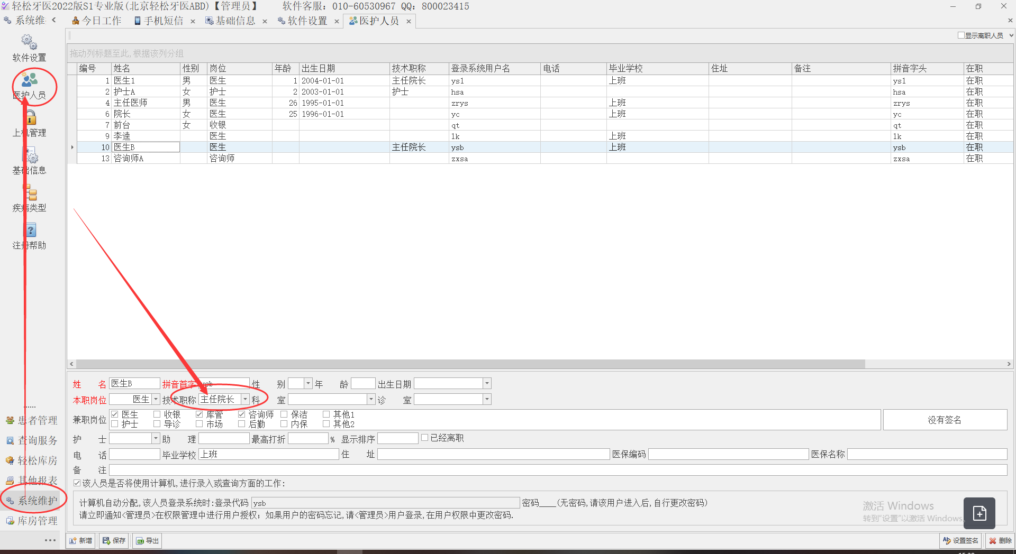Expand 技术职称 dropdown
Viewport: 1016px width, 554px height.
pyautogui.click(x=245, y=399)
